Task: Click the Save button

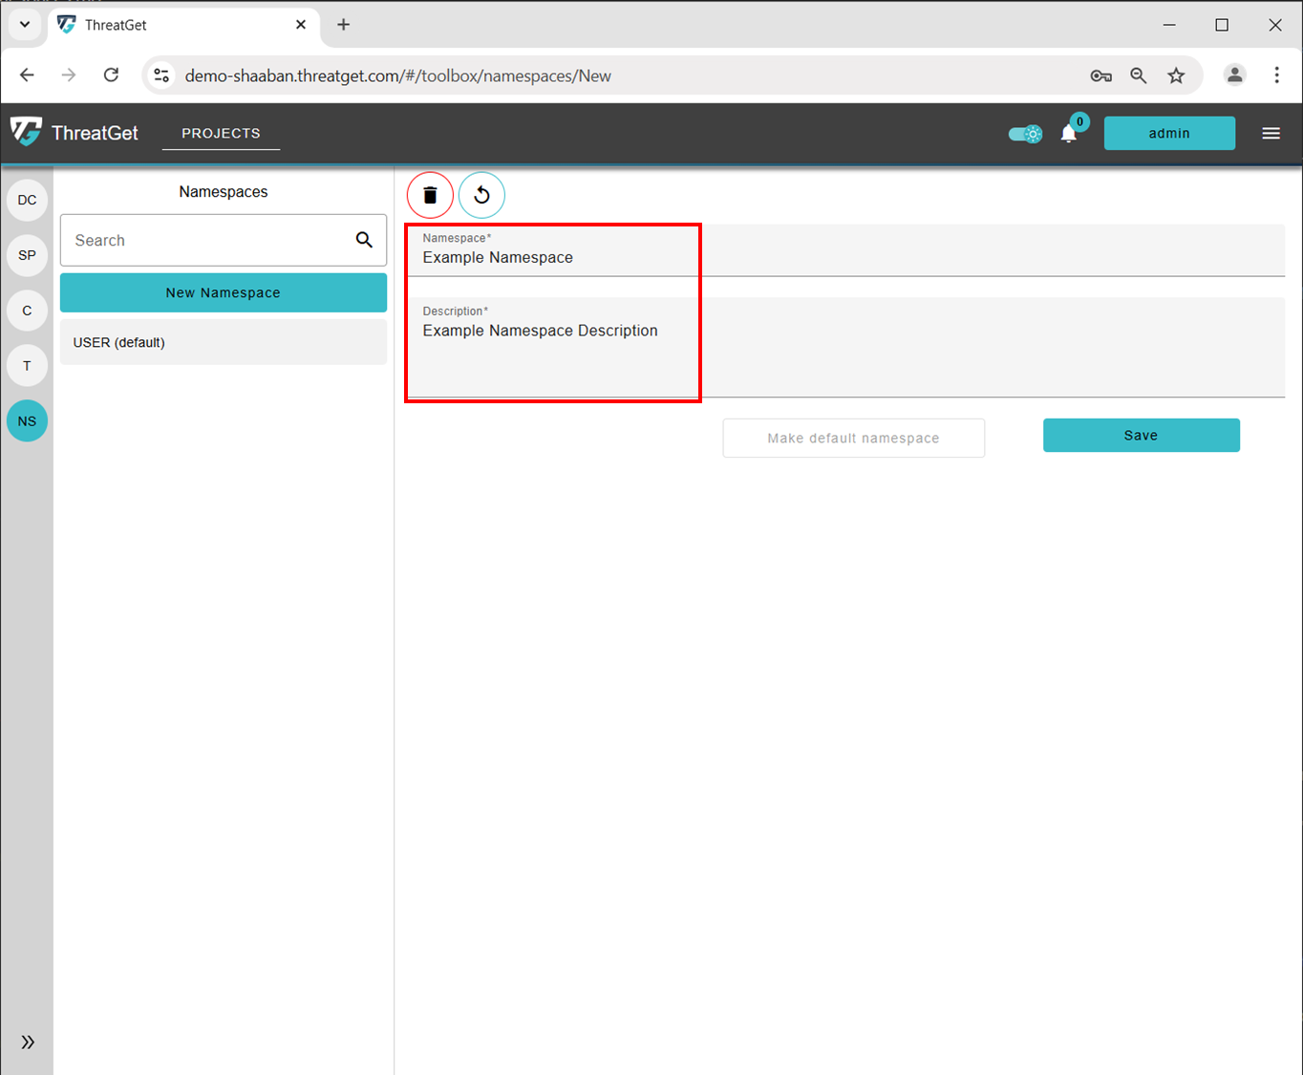Action: point(1141,435)
